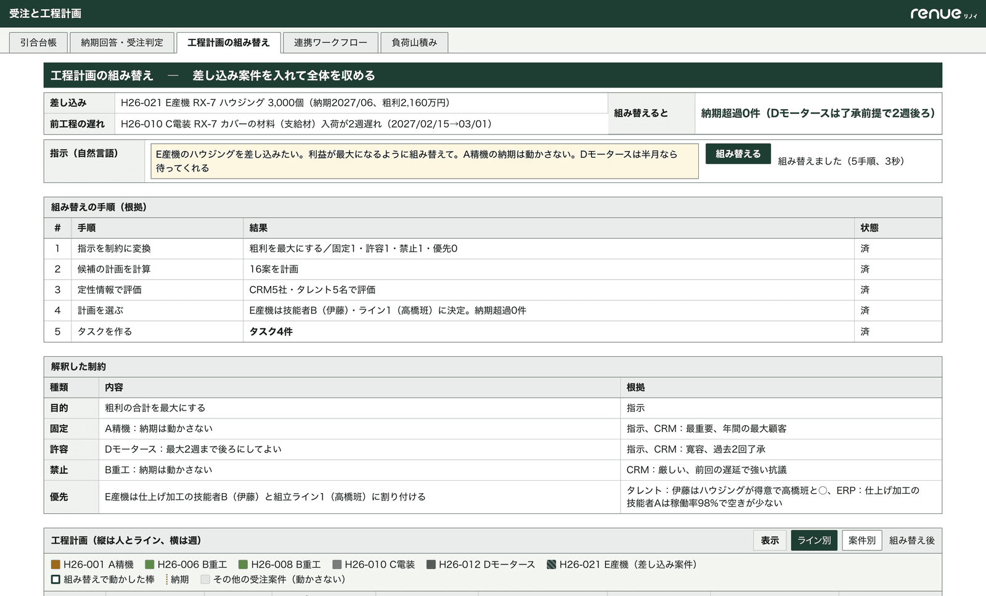Click the H26-010 C電装 legend swatch

click(336, 565)
